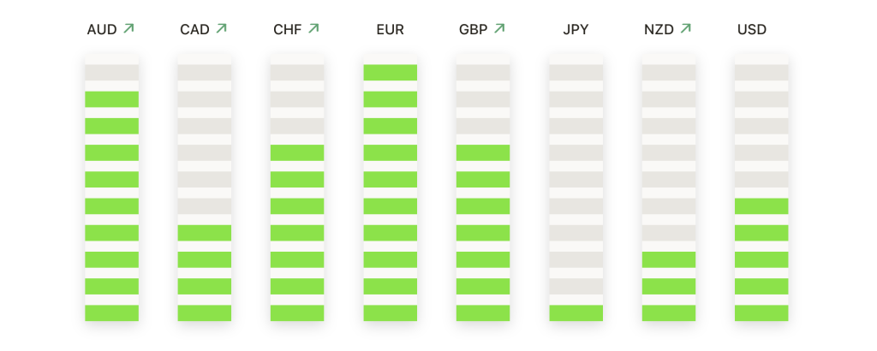Choose the GBP currency heading
The width and height of the screenshot is (877, 351).
tap(473, 30)
